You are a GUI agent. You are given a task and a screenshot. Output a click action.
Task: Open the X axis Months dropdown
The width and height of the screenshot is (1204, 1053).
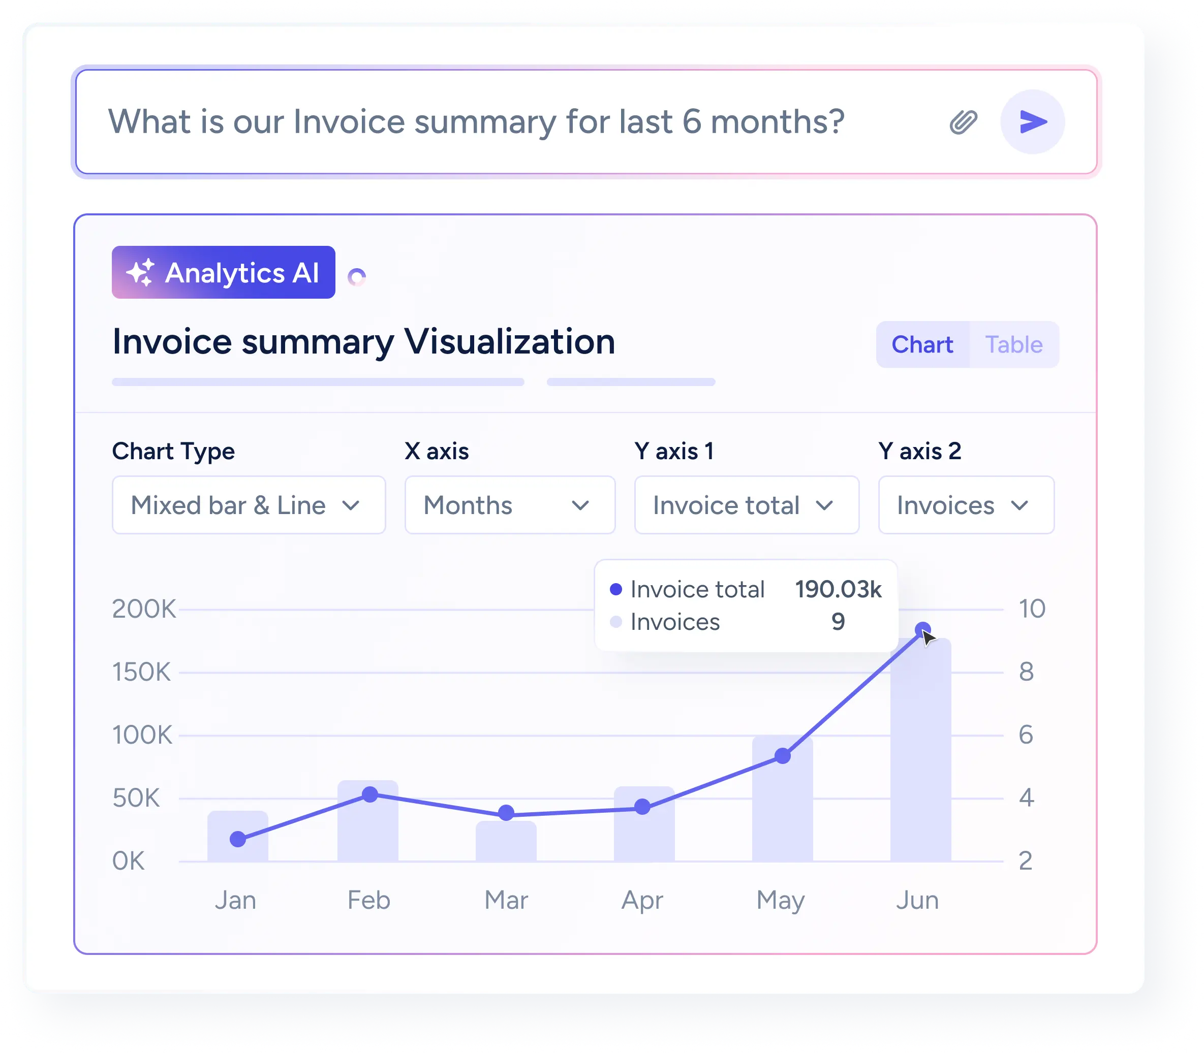510,505
